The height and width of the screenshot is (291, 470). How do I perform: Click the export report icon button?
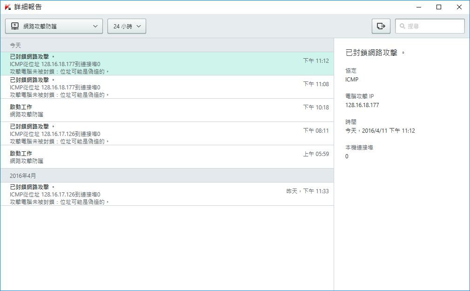coord(381,26)
